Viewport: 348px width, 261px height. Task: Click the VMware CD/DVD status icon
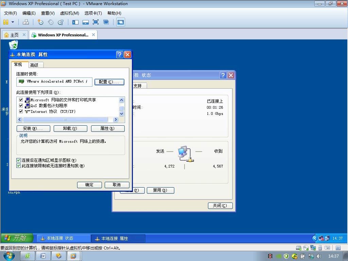pos(306,248)
